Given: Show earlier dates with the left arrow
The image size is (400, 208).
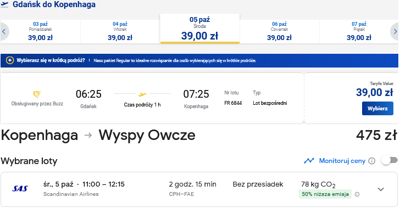Looking at the screenshot, I should click(4, 32).
